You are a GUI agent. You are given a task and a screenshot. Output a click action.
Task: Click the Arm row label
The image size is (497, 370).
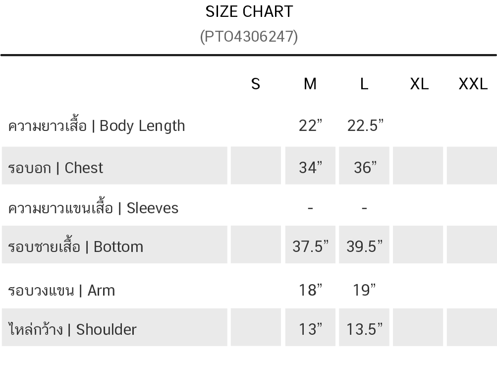pyautogui.click(x=61, y=290)
